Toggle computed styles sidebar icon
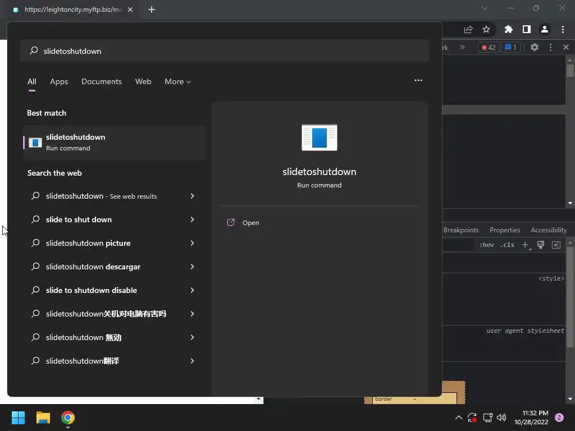The image size is (575, 431). (x=556, y=245)
